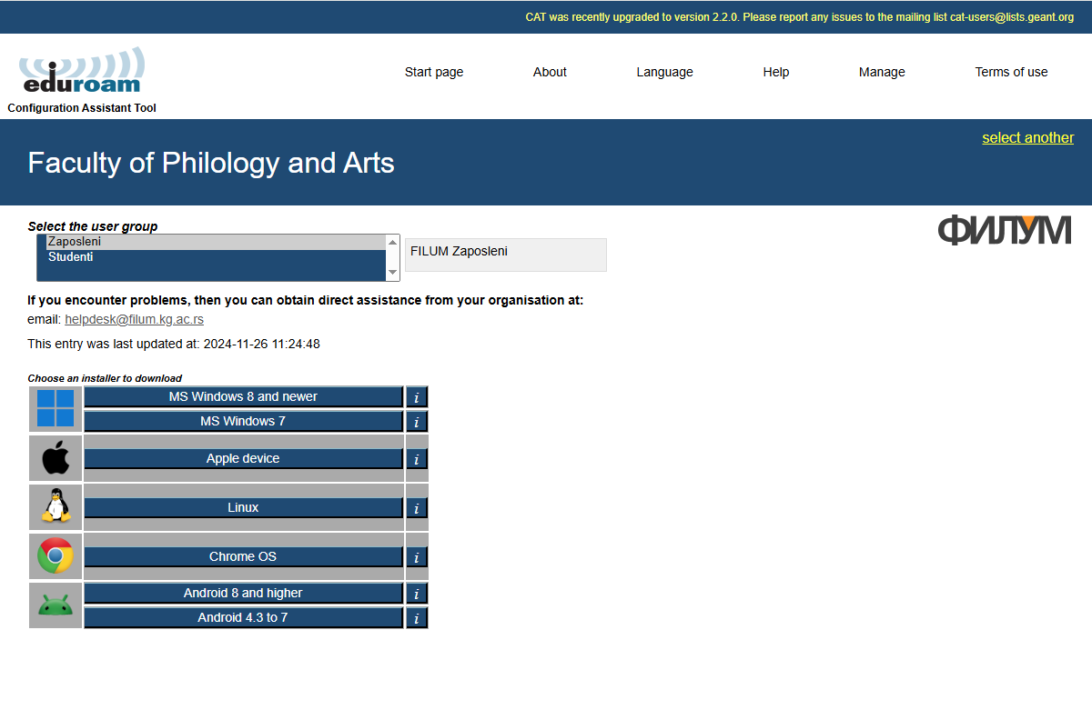Open the Language menu
The height and width of the screenshot is (720, 1092).
(664, 72)
